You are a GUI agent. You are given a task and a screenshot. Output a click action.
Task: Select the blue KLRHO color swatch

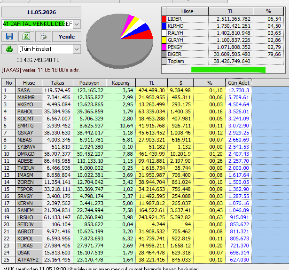click(164, 26)
